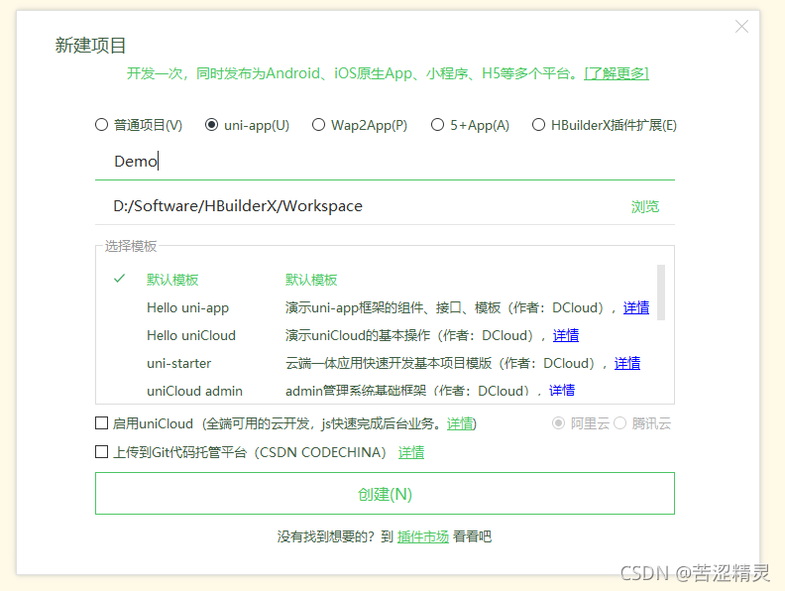Viewport: 785px width, 591px height.
Task: Enable the 启用uniCloud checkbox
Action: (x=102, y=423)
